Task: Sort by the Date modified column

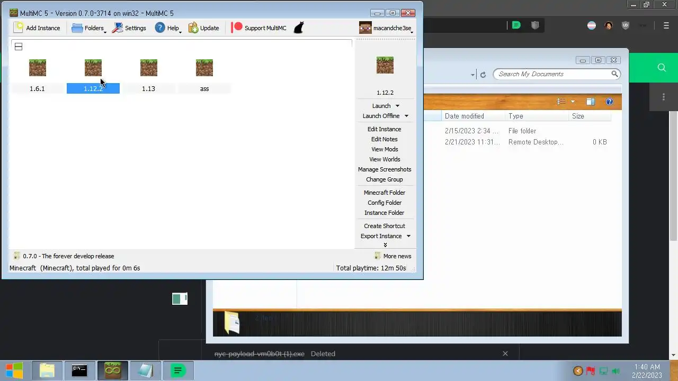Action: (x=465, y=116)
